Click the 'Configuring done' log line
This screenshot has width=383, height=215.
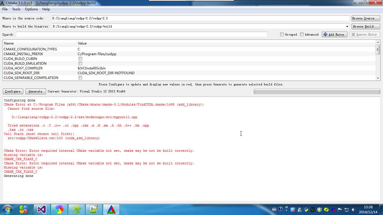[20, 100]
